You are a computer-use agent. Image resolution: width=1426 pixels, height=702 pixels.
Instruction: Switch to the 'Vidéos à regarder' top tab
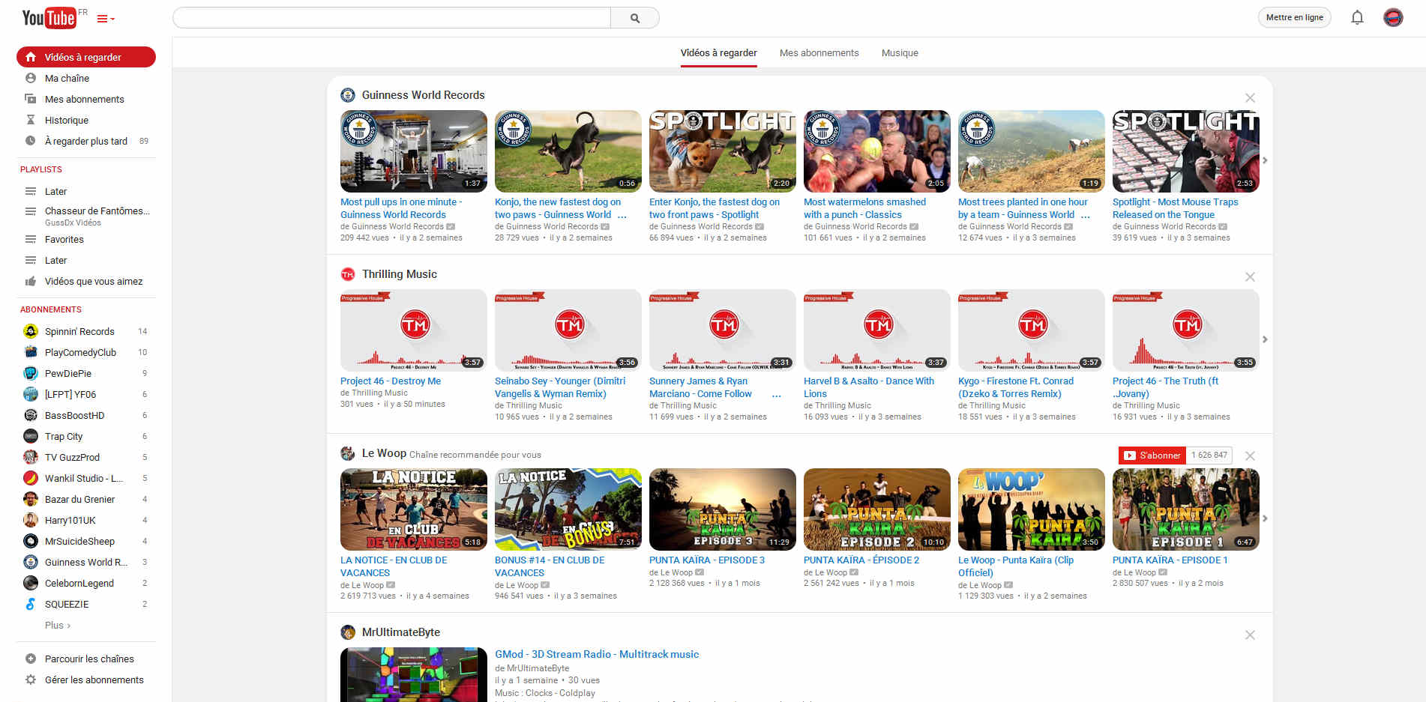coord(718,53)
